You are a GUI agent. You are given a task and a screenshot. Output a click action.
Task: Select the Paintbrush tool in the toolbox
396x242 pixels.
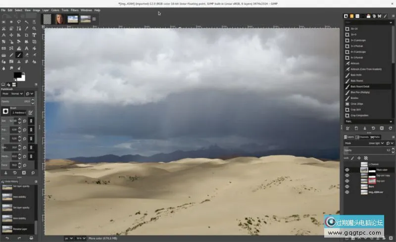19,55
